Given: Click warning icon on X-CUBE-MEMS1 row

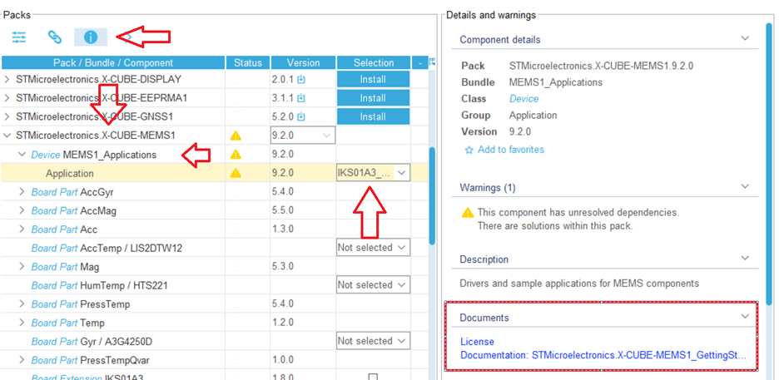Looking at the screenshot, I should pyautogui.click(x=236, y=136).
